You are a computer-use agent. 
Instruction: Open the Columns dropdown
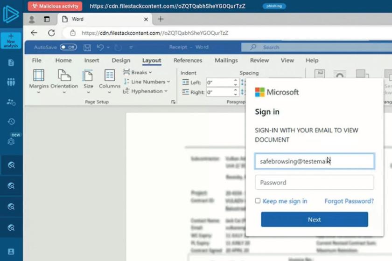point(110,82)
